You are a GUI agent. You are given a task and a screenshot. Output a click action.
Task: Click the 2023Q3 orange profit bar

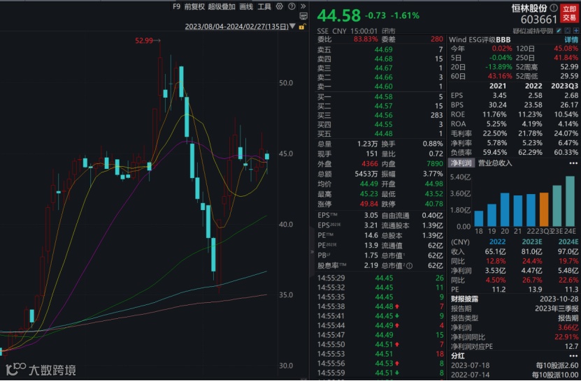544,209
